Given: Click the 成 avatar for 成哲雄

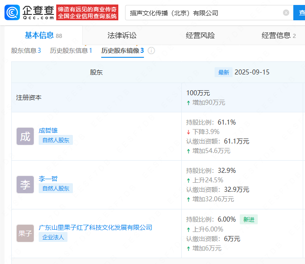Looking at the screenshot, I should pos(25,136).
